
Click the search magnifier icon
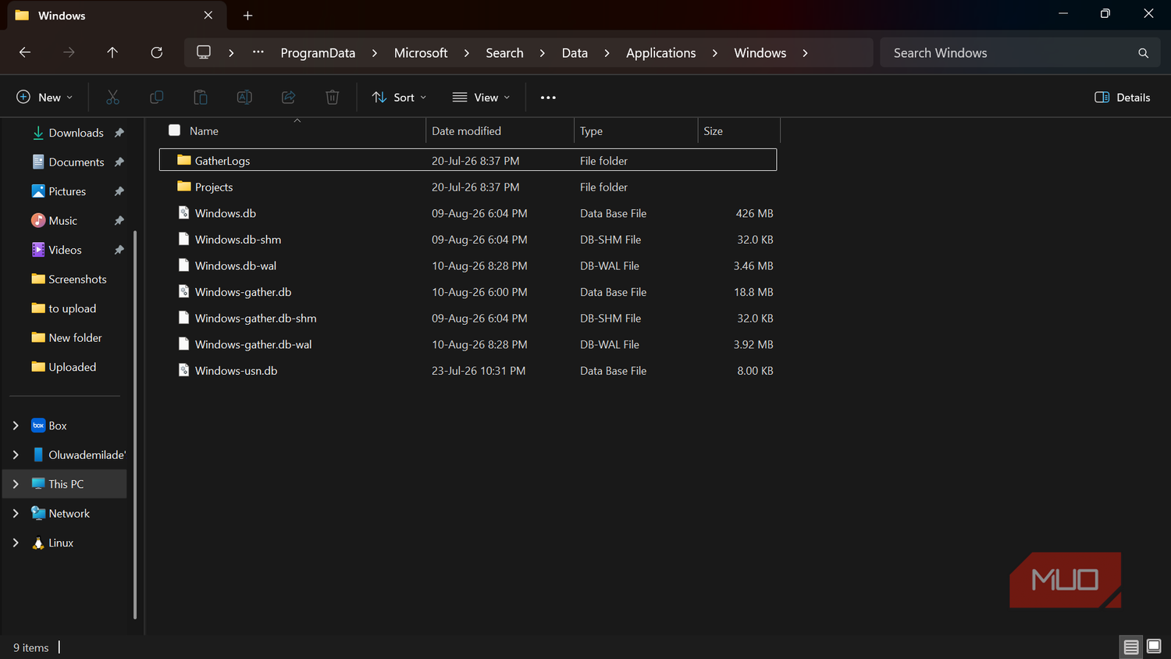coord(1143,53)
